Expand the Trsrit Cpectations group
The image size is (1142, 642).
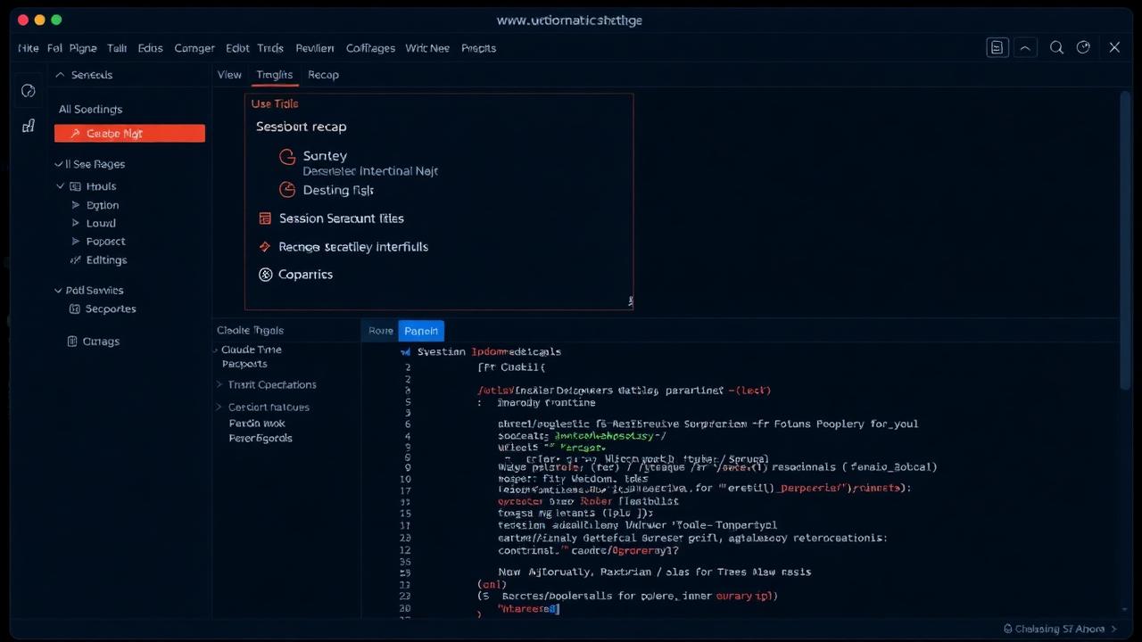click(x=219, y=385)
